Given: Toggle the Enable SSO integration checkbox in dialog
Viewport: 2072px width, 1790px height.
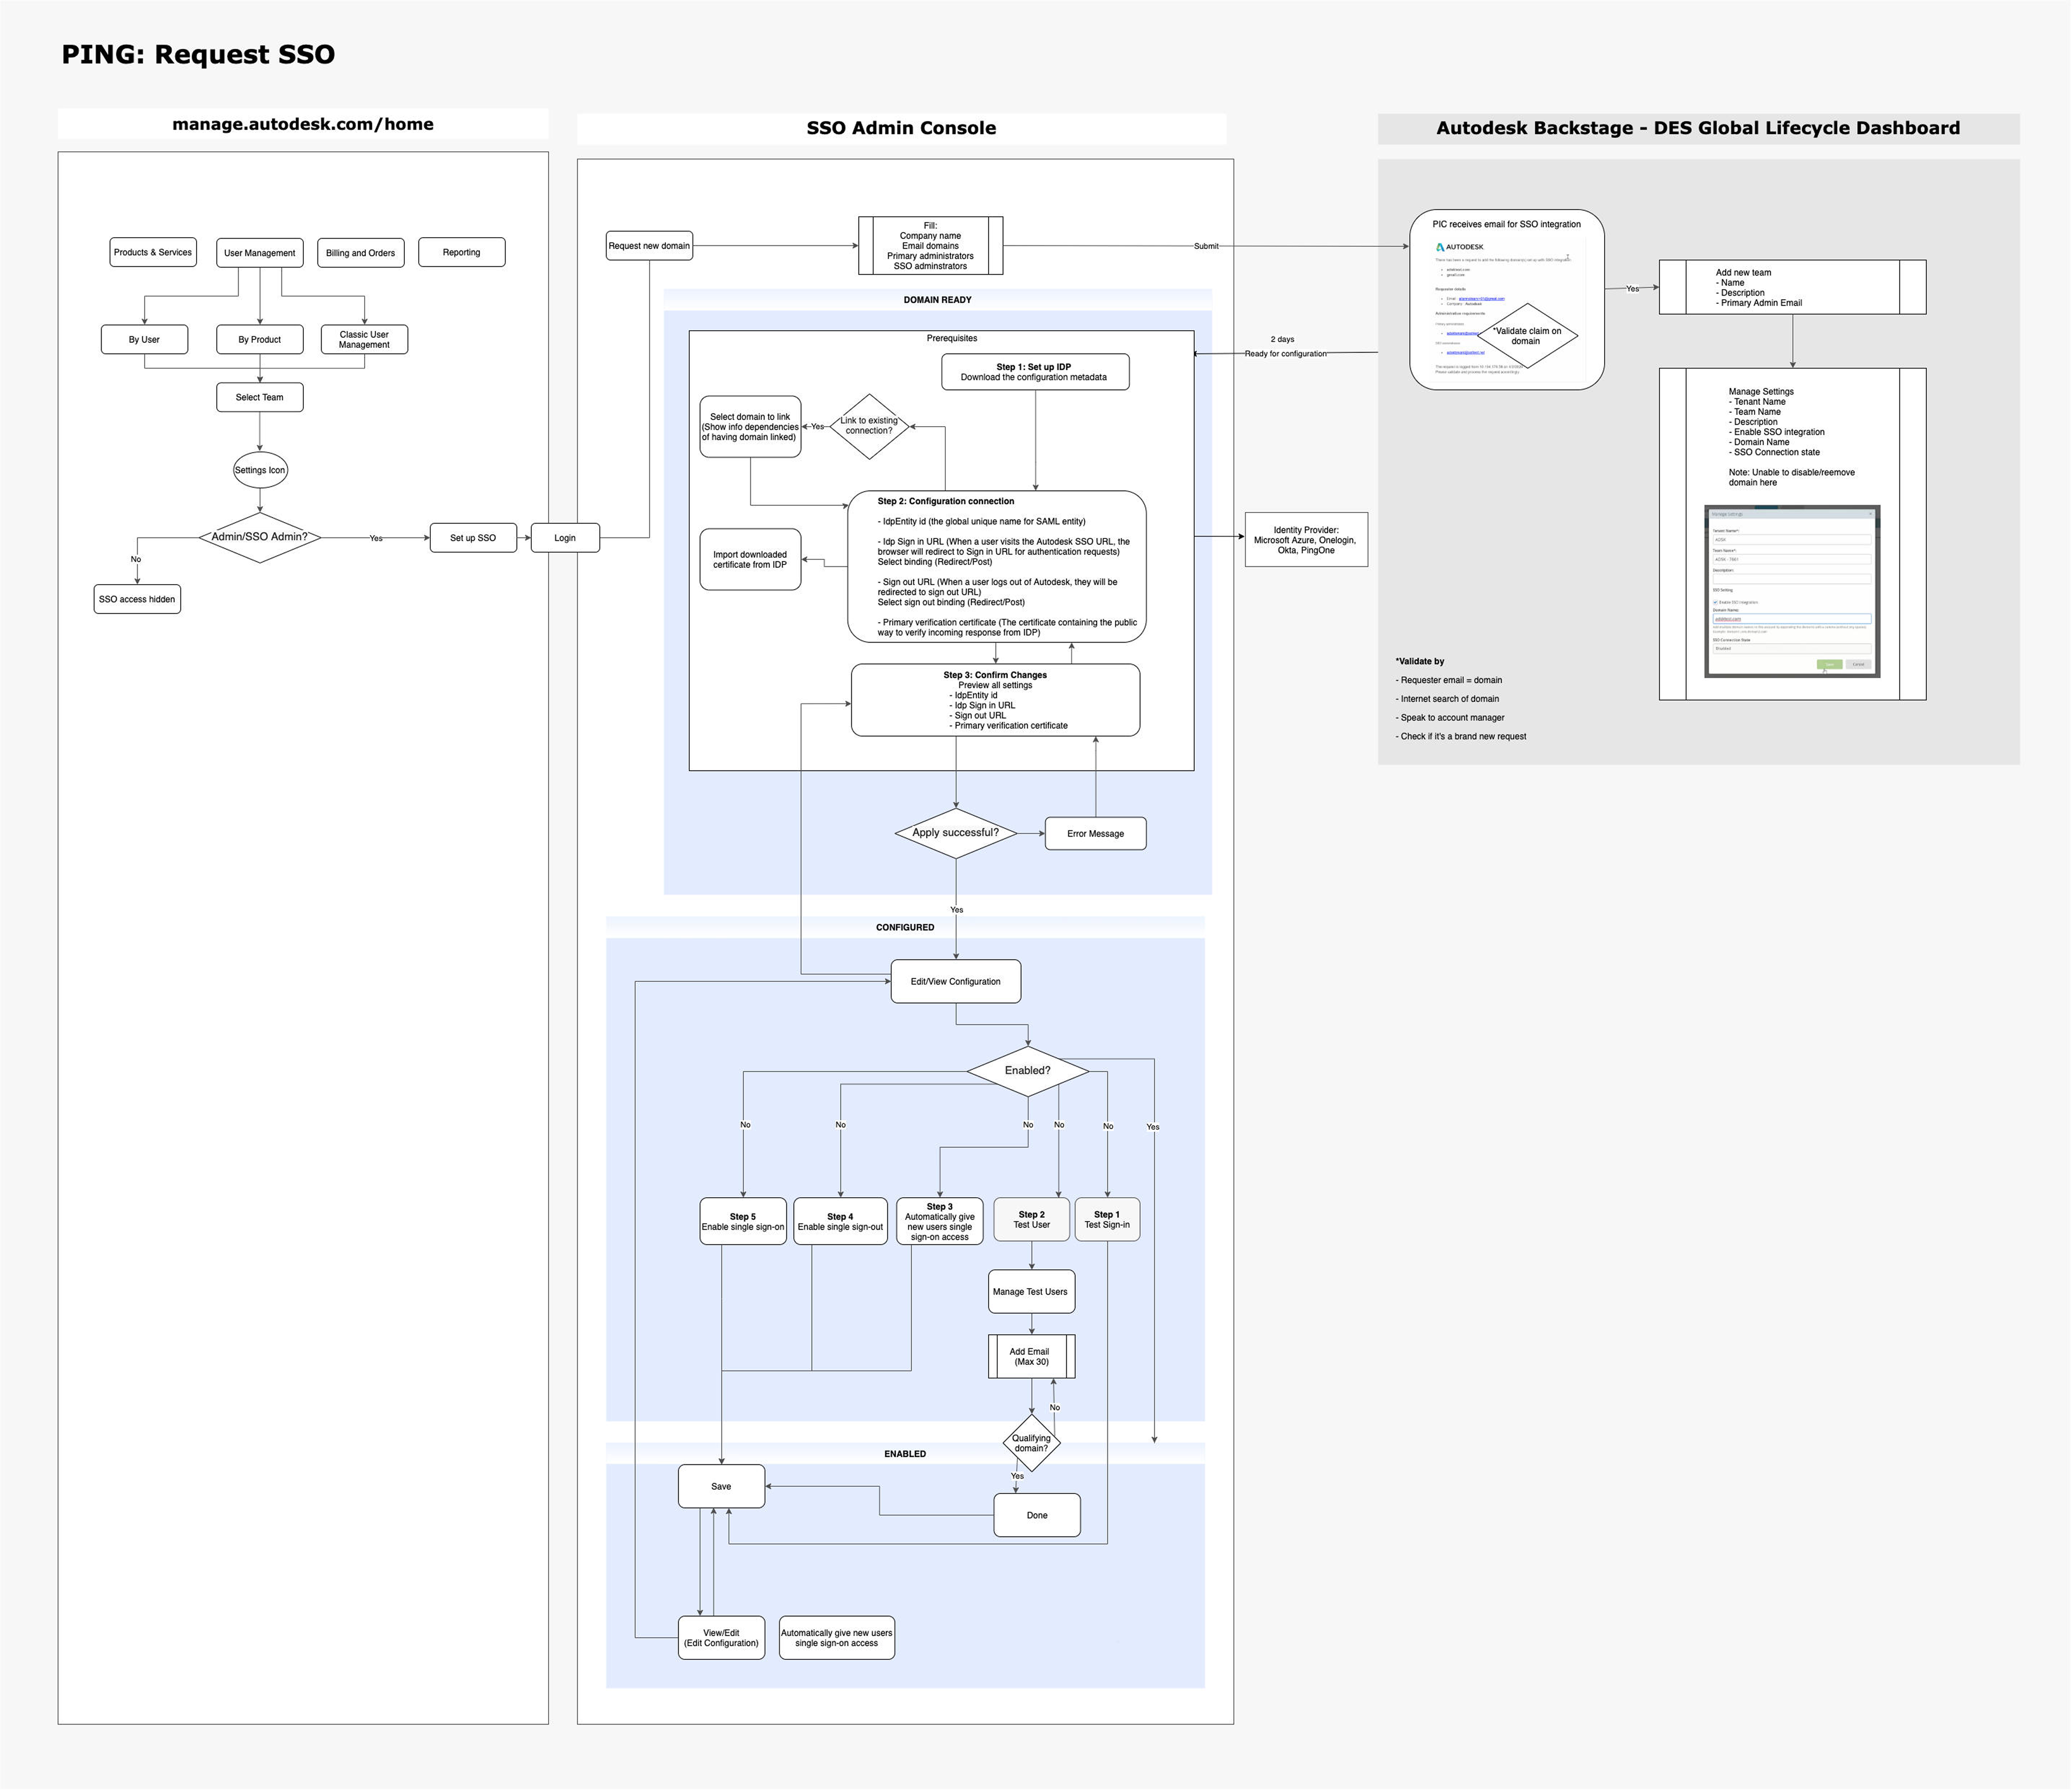Looking at the screenshot, I should coord(1716,602).
